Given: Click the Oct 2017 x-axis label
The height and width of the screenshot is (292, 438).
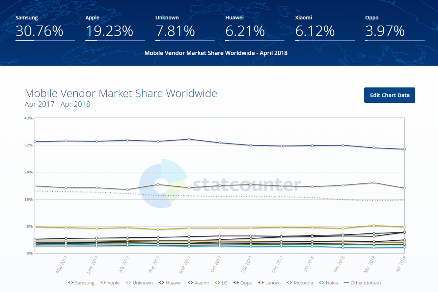Looking at the screenshot, I should pos(216,264).
